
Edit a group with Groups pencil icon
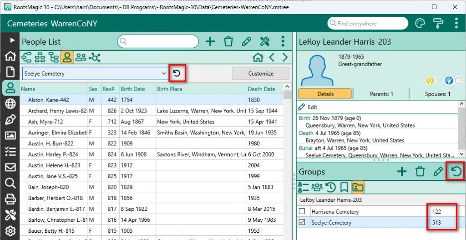pyautogui.click(x=438, y=172)
